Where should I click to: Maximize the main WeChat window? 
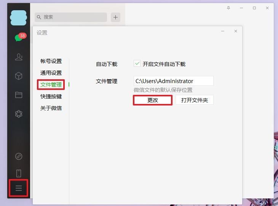(x=254, y=8)
